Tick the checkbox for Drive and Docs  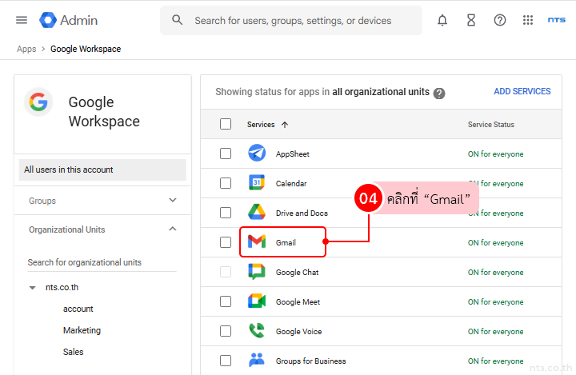pos(226,213)
